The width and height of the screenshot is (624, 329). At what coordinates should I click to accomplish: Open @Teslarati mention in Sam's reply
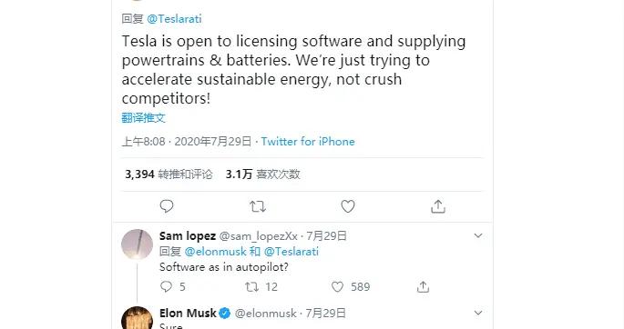tap(292, 252)
